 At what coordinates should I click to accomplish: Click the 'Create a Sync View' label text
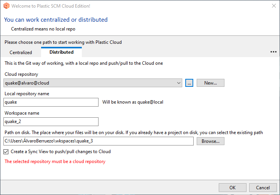click(60, 152)
